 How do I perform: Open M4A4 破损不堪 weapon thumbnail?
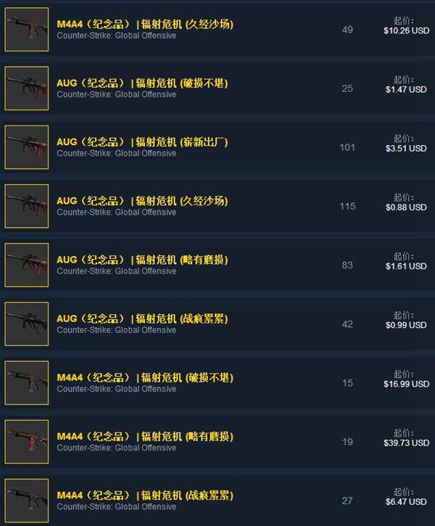(27, 383)
